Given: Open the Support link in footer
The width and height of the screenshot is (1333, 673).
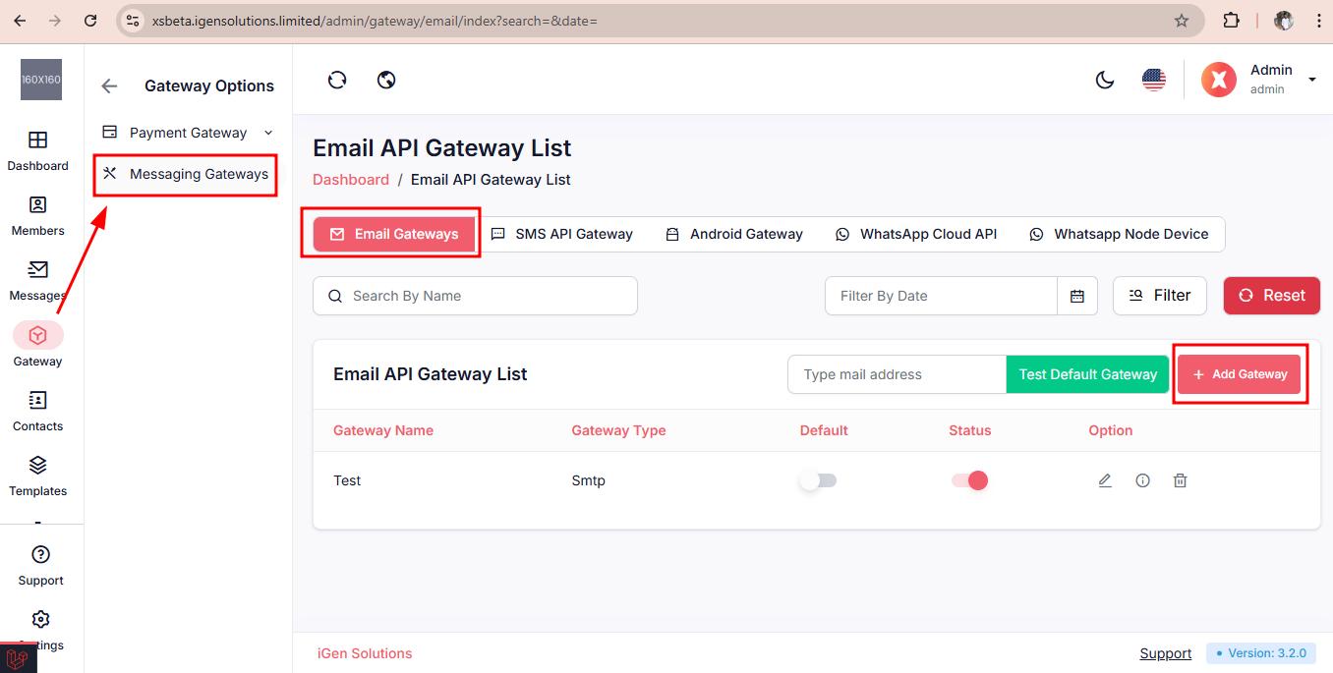Looking at the screenshot, I should (x=1165, y=653).
